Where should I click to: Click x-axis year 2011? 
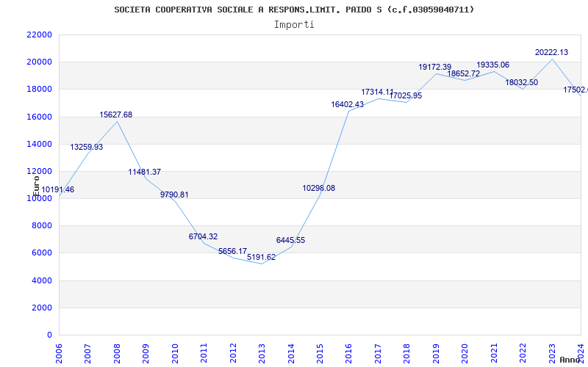tap(204, 354)
